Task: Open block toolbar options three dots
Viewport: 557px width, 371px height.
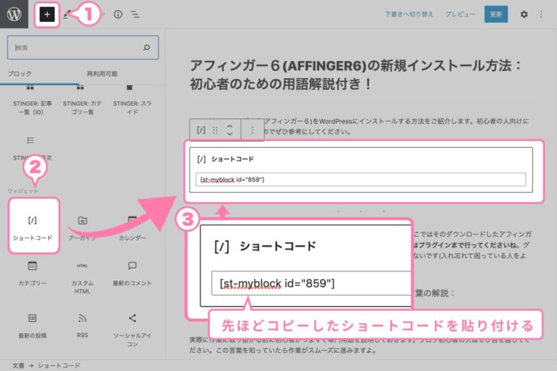Action: coord(252,130)
